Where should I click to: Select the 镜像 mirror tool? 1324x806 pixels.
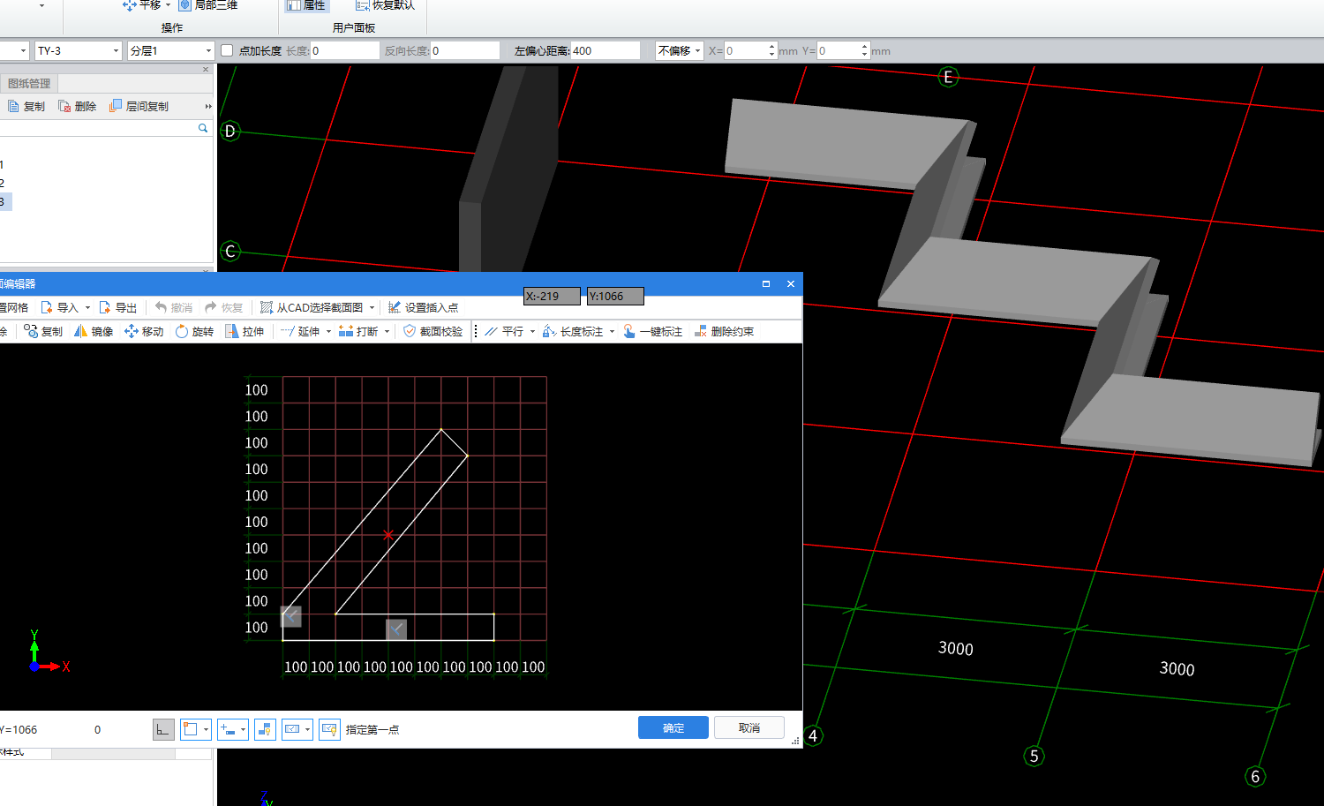point(94,331)
